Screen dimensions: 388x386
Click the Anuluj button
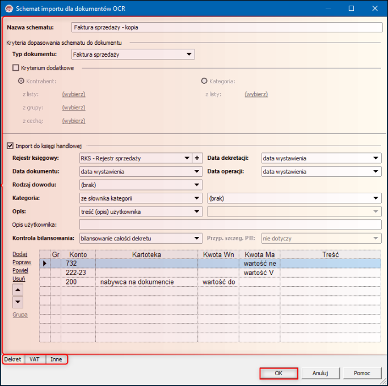coord(320,373)
